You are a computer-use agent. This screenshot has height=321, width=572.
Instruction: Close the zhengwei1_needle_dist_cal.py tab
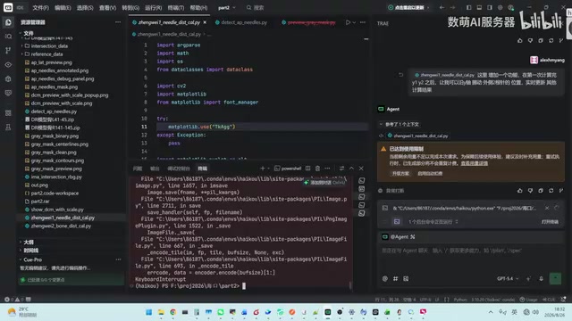click(205, 22)
